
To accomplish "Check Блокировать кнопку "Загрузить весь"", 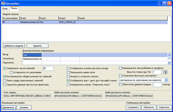I will (68, 85).
